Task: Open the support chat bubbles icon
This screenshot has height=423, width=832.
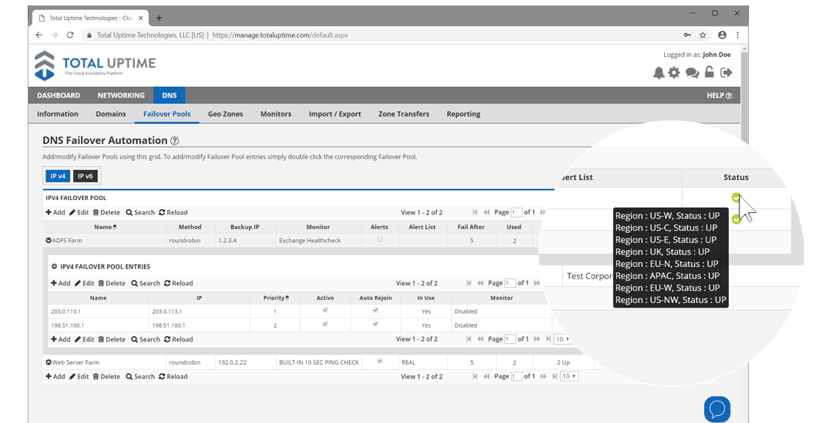Action: (x=692, y=73)
